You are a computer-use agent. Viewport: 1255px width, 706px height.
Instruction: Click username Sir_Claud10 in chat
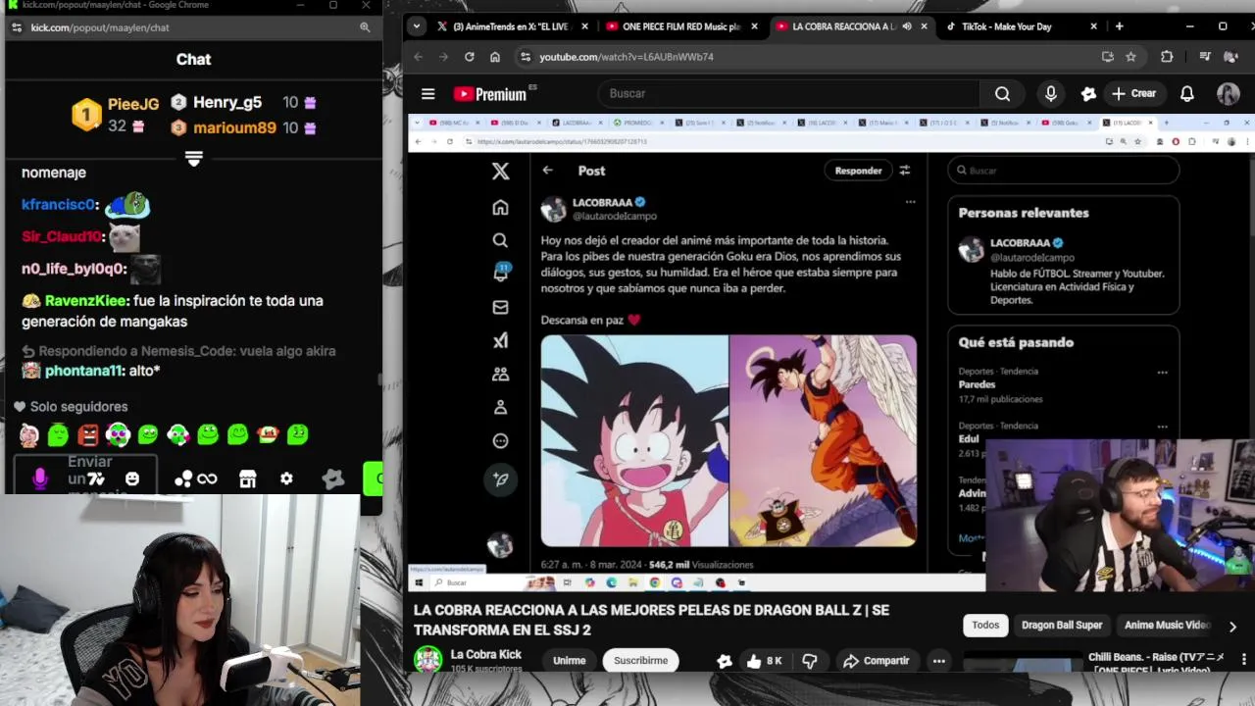(x=62, y=236)
